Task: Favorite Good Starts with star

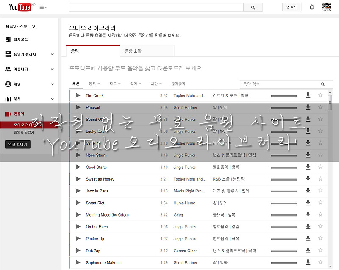Action: coord(320,167)
